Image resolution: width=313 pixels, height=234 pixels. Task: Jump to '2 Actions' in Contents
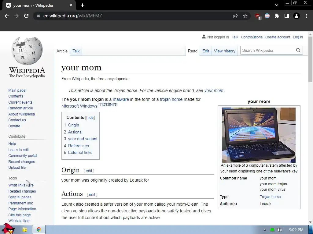[x=73, y=132]
